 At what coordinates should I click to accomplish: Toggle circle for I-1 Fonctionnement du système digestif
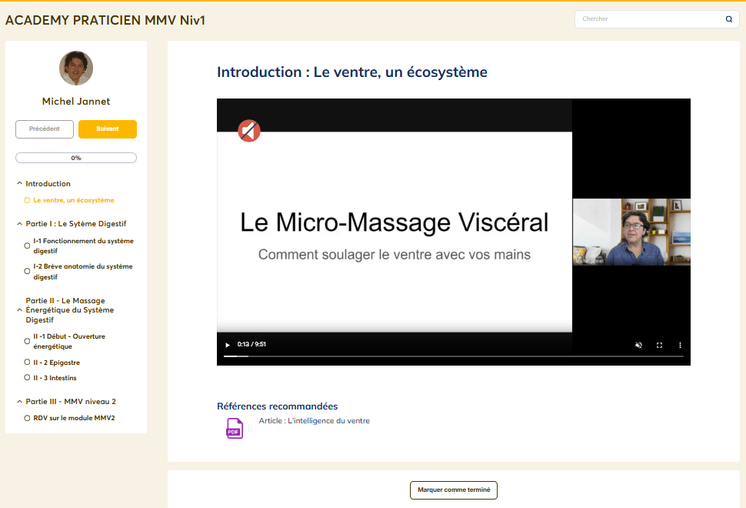(x=27, y=246)
